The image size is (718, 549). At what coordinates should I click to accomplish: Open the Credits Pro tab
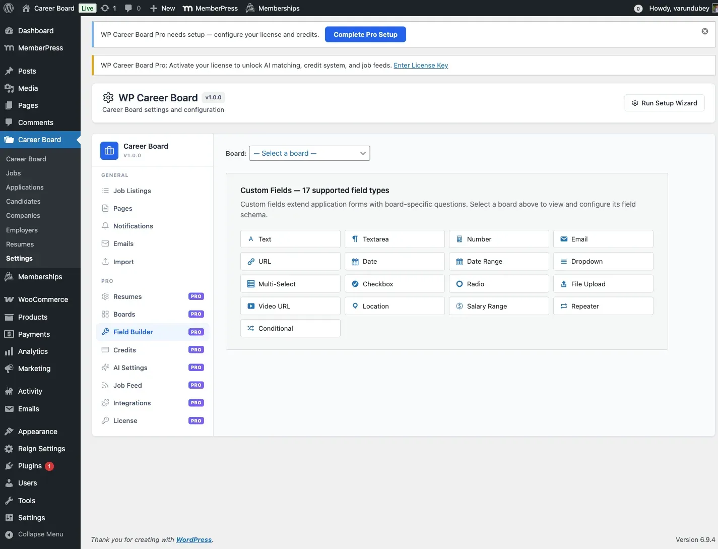153,350
